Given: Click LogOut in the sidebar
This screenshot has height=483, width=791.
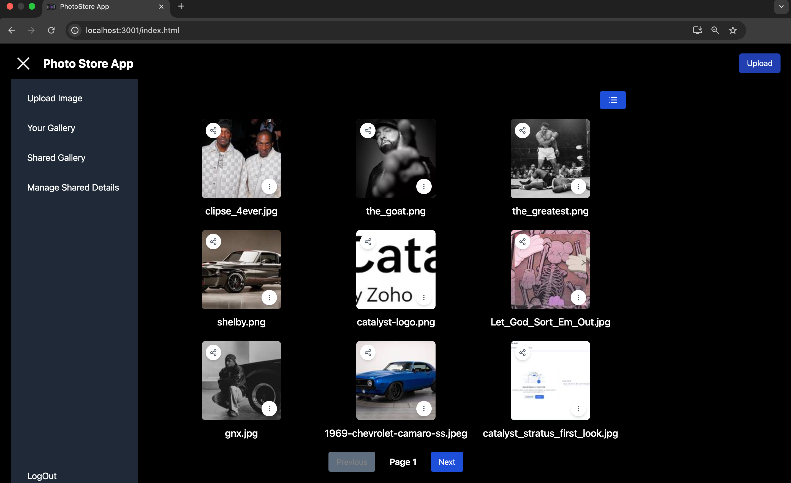Looking at the screenshot, I should point(42,476).
